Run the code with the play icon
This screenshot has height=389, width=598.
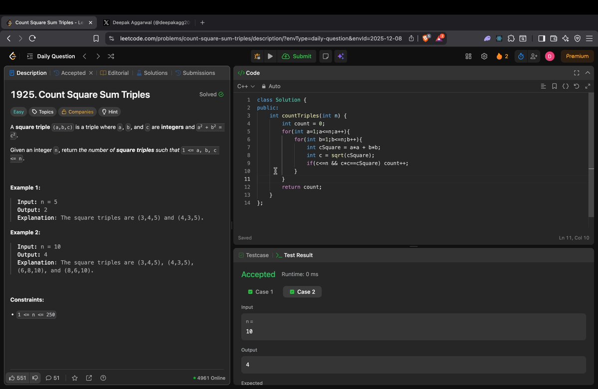tap(270, 56)
